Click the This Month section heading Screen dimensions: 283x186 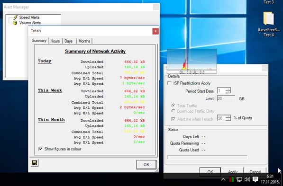(51, 120)
